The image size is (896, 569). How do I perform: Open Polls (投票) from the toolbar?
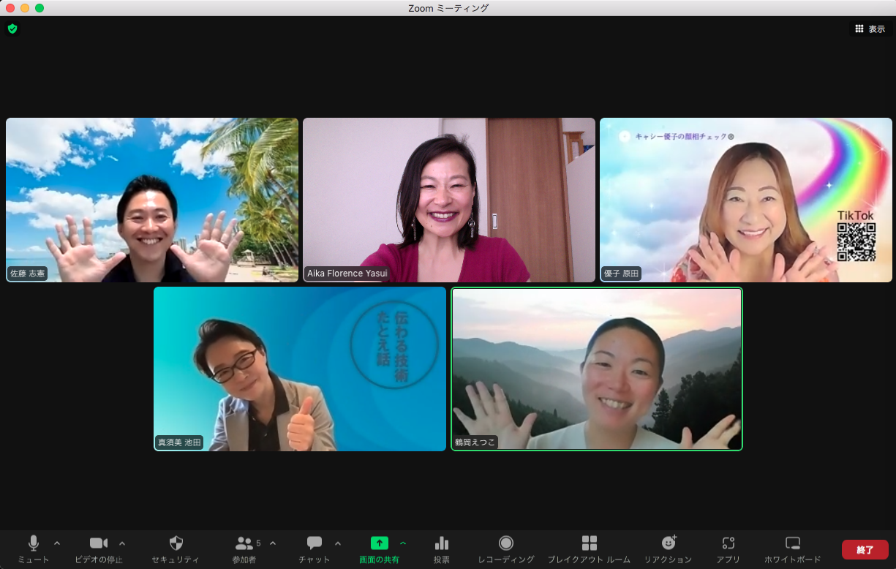point(441,543)
